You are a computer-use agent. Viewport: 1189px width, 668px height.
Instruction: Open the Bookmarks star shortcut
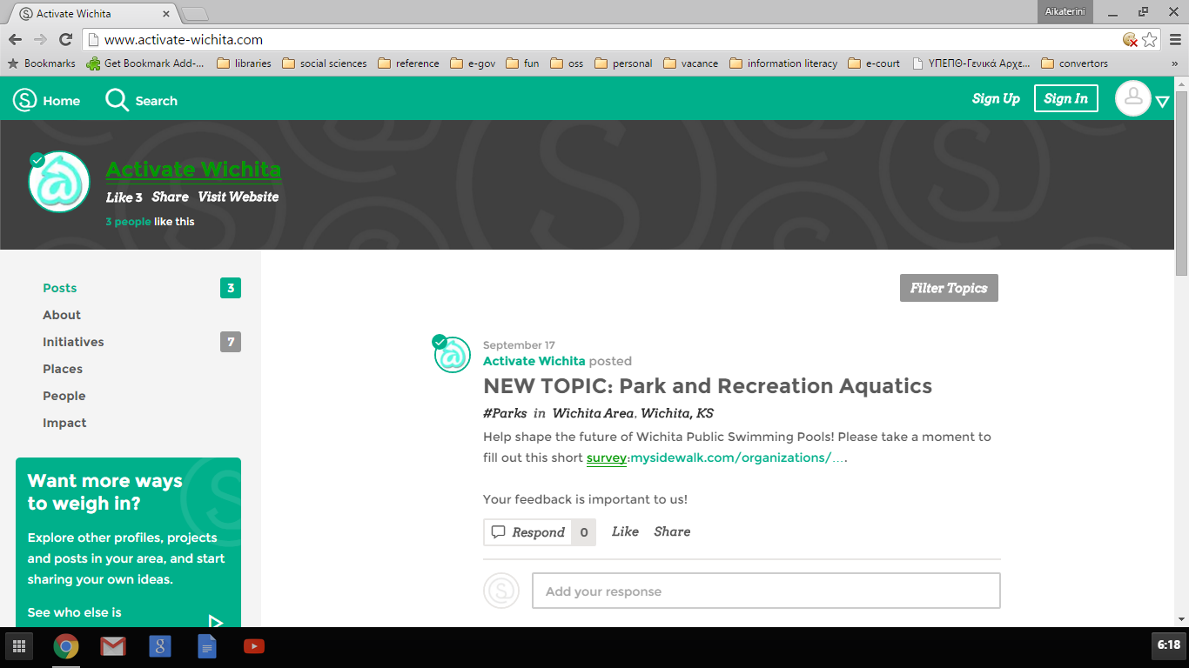pos(42,63)
